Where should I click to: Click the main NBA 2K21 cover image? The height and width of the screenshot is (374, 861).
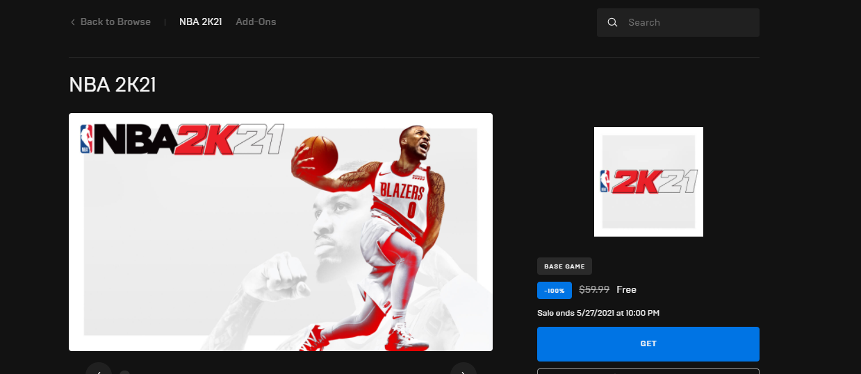(281, 232)
